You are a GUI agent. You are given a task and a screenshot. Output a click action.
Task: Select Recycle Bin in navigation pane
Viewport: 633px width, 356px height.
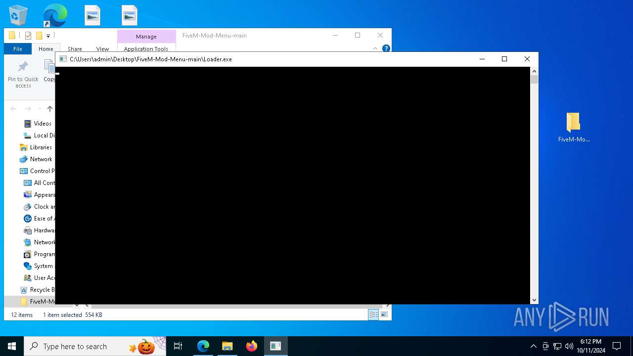coord(37,290)
